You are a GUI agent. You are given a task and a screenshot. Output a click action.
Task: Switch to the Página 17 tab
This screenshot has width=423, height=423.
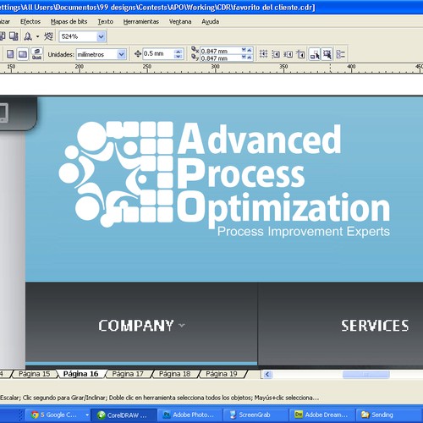tap(128, 374)
